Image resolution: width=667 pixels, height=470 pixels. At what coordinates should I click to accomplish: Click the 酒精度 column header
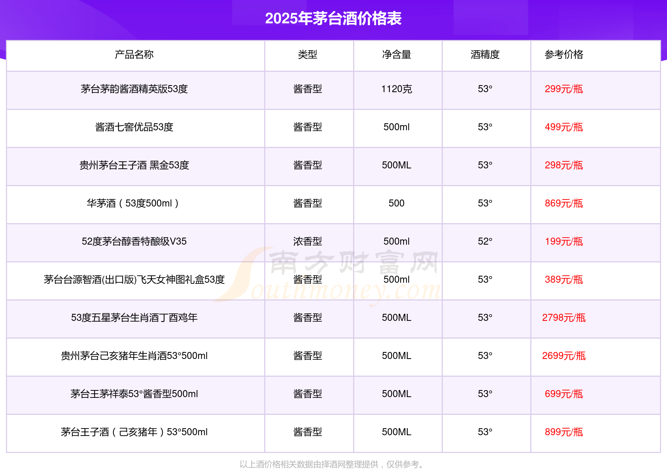pos(485,55)
